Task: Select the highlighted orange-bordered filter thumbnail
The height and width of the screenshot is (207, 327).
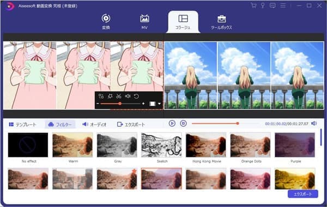Action: point(161,179)
